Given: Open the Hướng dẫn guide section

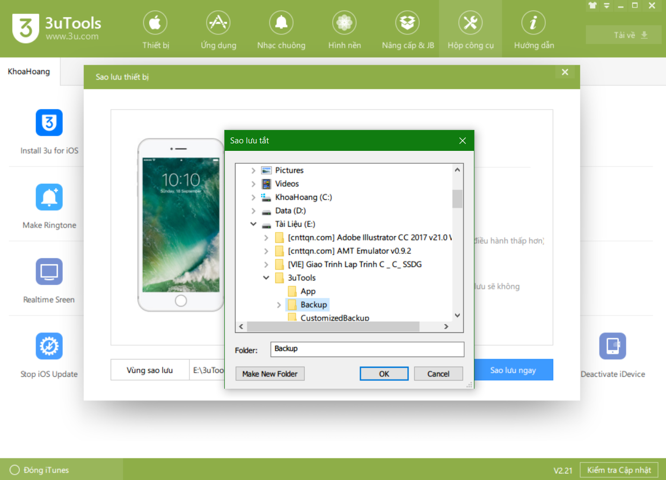Looking at the screenshot, I should pyautogui.click(x=533, y=30).
